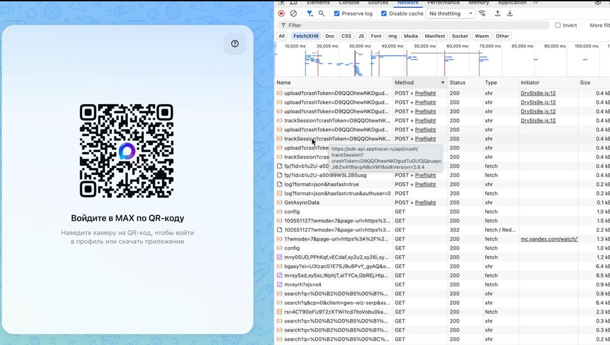
Task: Open help via the question mark button
Action: (x=235, y=44)
